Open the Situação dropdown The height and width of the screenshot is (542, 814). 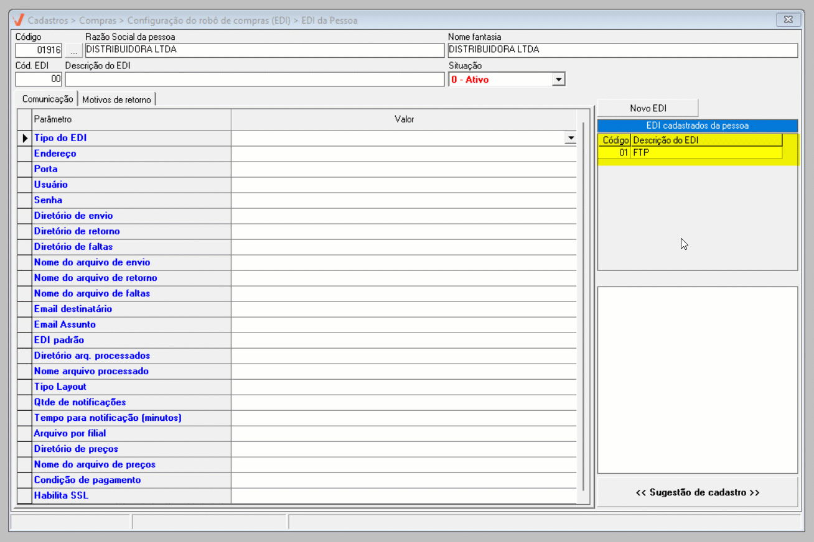(x=558, y=80)
